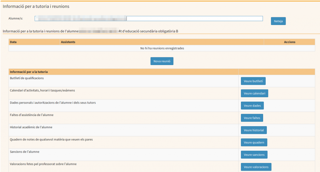This screenshot has width=320, height=172.
Task: Check sanctions with Veure sancions
Action: coord(254,154)
